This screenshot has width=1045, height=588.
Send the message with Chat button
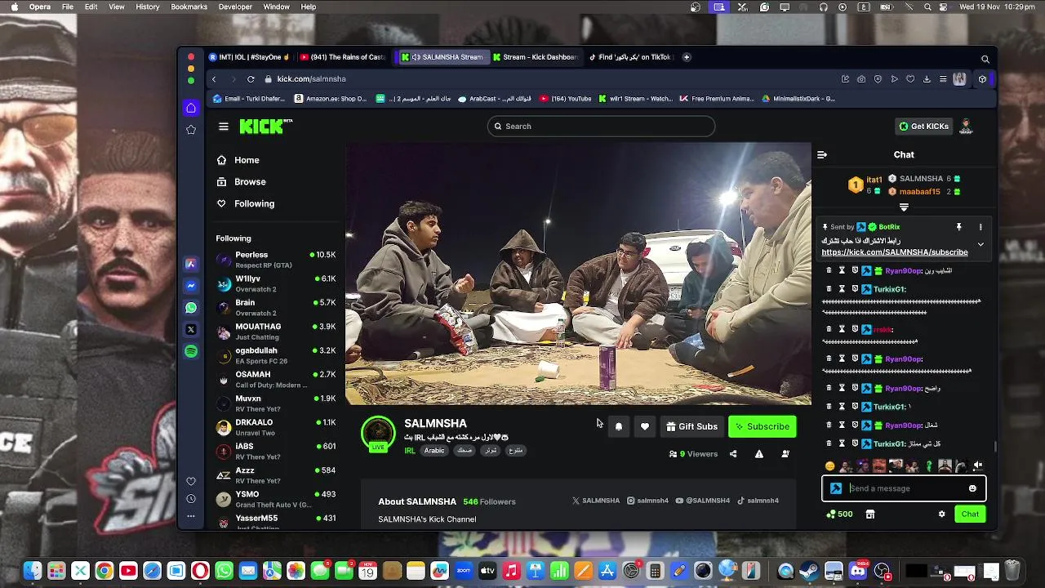coord(970,514)
